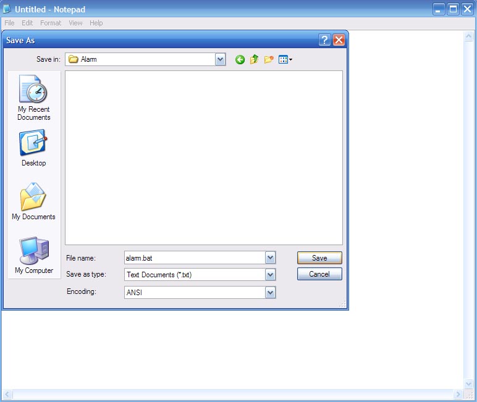Open My Recent Documents location

[x=33, y=98]
